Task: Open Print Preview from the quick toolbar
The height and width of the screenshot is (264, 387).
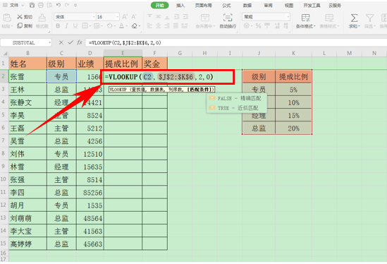Action: (x=49, y=5)
